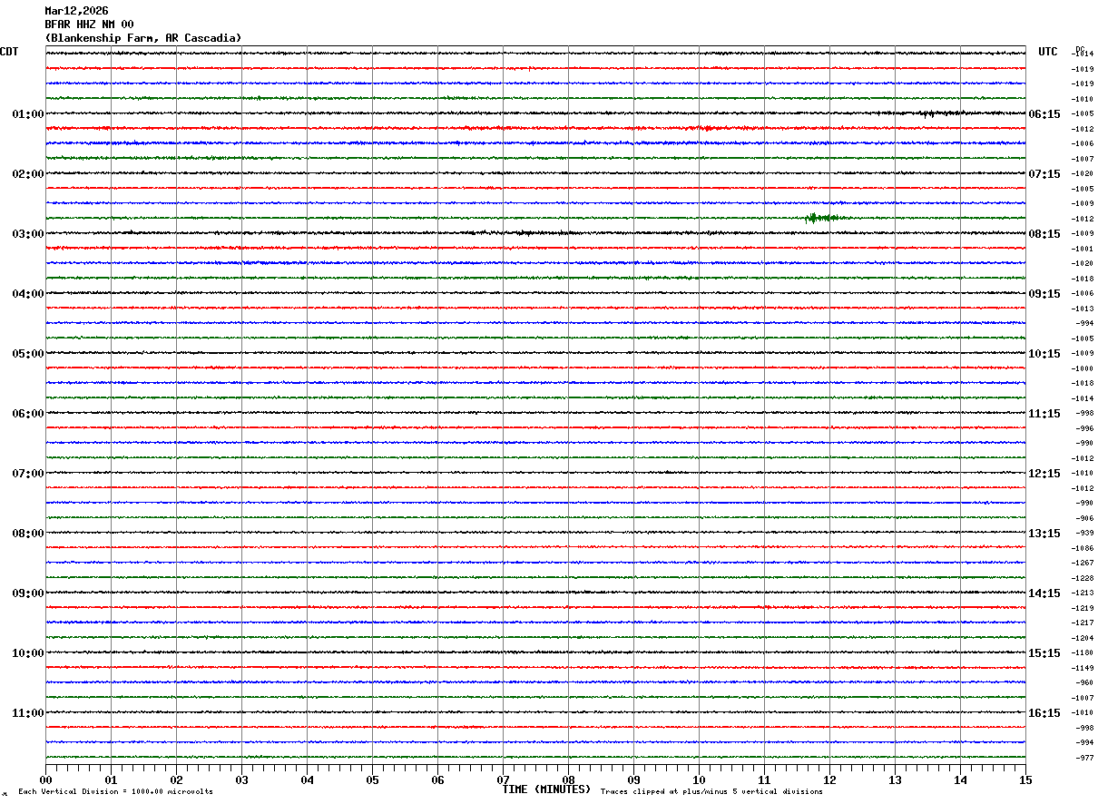Click the "CDT" time zone label

[9, 52]
